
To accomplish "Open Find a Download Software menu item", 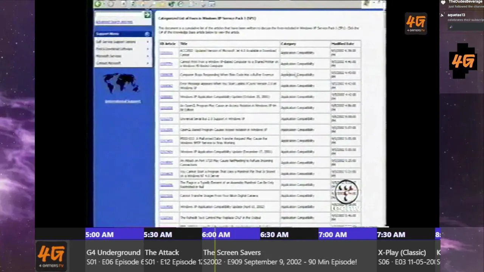I will pyautogui.click(x=114, y=49).
